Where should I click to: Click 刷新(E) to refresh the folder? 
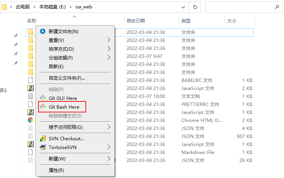[56, 66]
